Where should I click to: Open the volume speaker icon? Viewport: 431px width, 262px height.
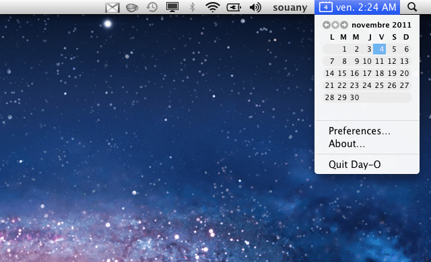pyautogui.click(x=255, y=7)
